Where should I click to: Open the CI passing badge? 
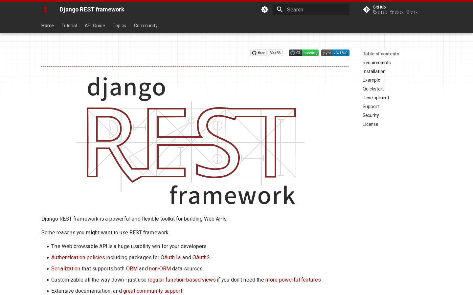[304, 53]
